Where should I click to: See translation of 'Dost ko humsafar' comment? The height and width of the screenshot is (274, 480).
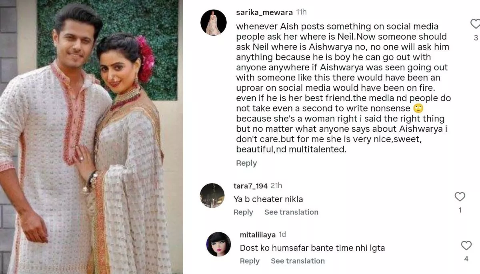click(x=298, y=261)
